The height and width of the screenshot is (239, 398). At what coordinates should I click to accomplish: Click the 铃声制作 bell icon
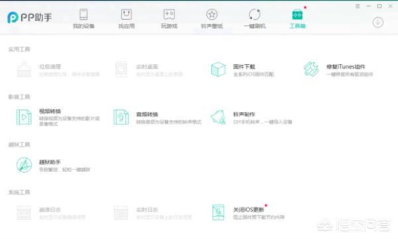coord(218,117)
